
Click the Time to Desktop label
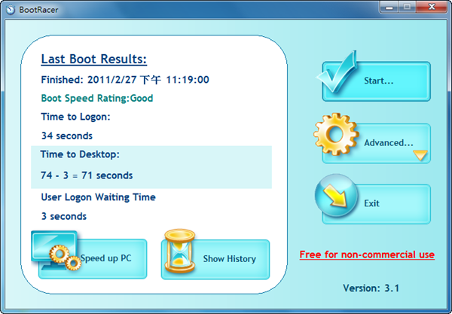click(x=80, y=154)
